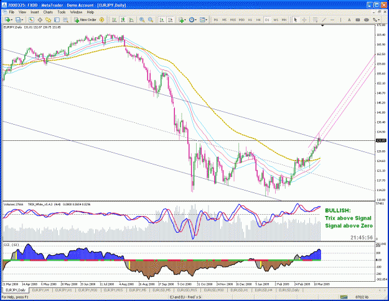Select the text label A tool
The width and height of the screenshot is (389, 301).
349,20
